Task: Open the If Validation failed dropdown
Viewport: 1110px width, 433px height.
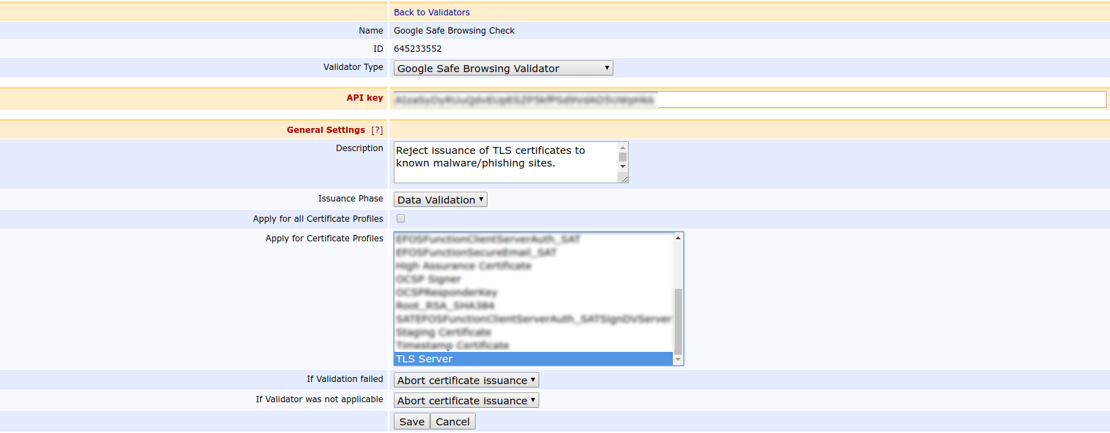Action: tap(466, 381)
